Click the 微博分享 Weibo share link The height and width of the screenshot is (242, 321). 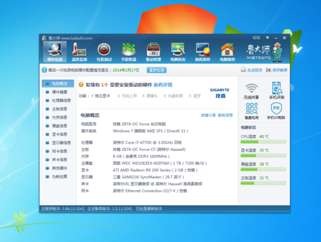click(x=208, y=116)
